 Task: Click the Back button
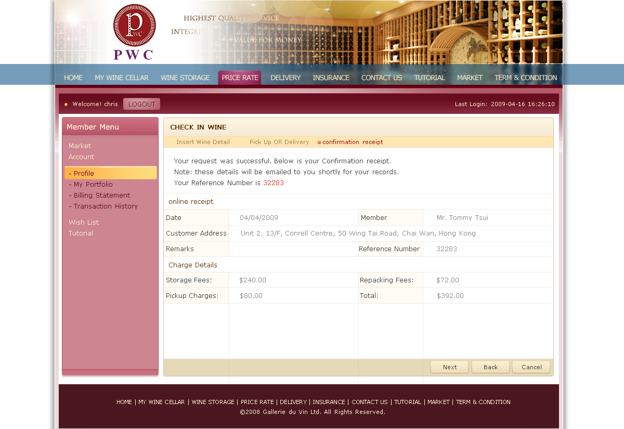pos(490,367)
